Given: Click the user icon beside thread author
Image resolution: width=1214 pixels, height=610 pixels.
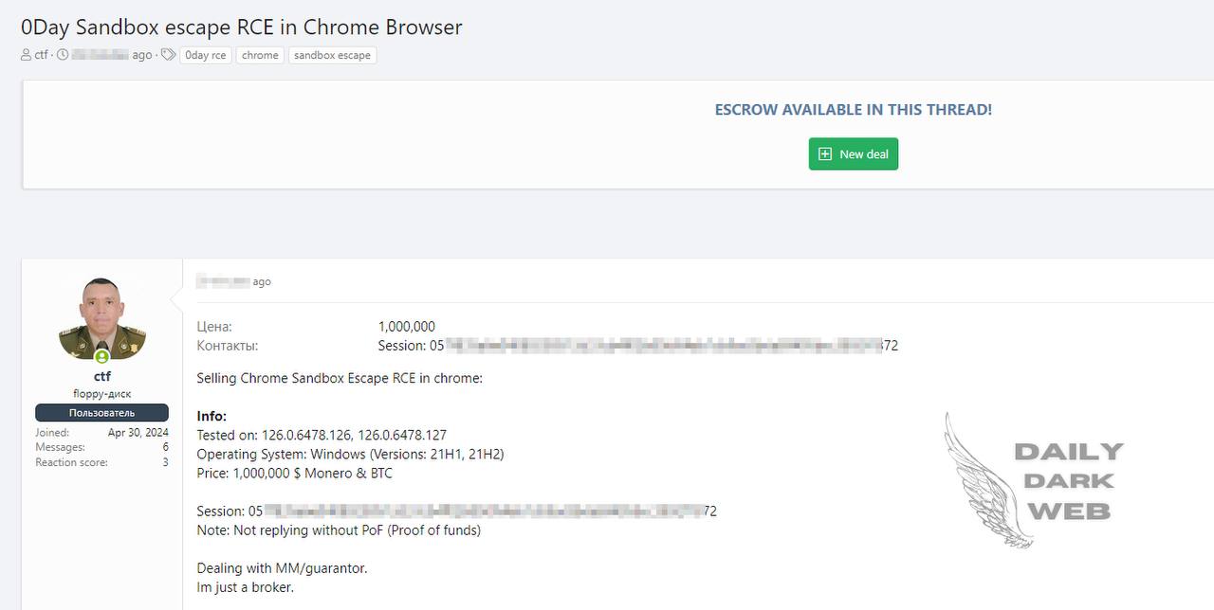Looking at the screenshot, I should pyautogui.click(x=27, y=55).
